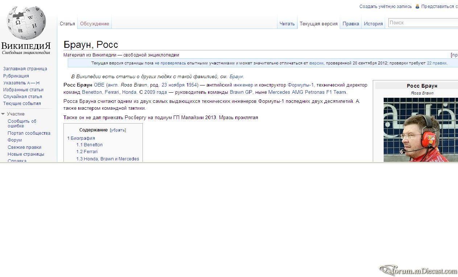The height and width of the screenshot is (277, 458).
Task: Click the 'версии' link in notice
Action: click(316, 63)
